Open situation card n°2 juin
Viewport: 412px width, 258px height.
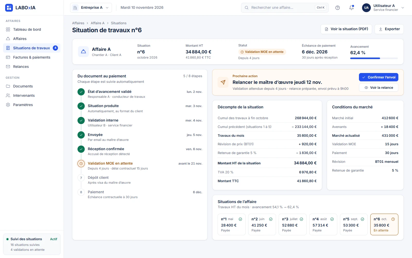(x=262, y=224)
